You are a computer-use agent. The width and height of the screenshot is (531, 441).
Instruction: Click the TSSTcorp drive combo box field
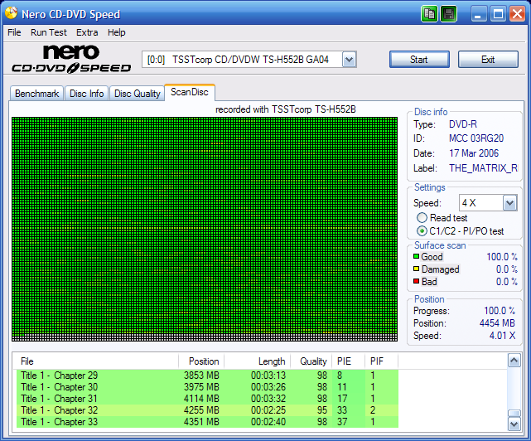pos(249,60)
